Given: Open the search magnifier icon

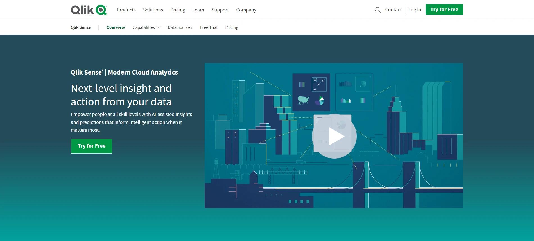Looking at the screenshot, I should (x=377, y=10).
